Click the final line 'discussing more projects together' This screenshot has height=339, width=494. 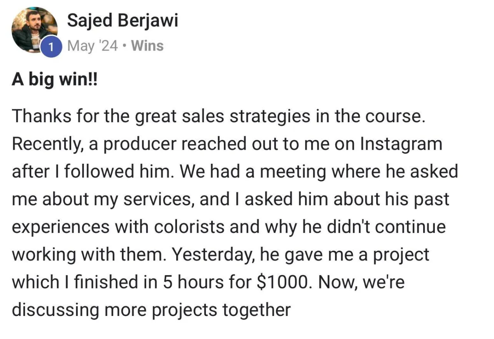coord(151,310)
